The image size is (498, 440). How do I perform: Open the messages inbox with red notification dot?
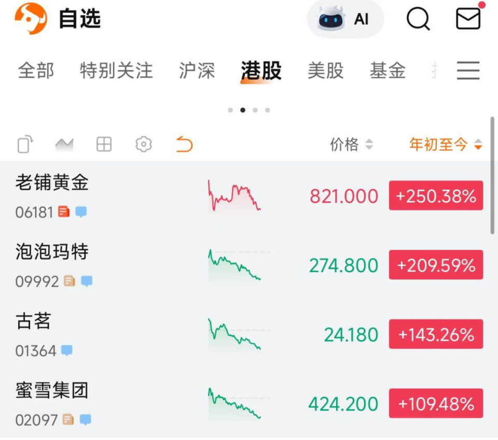(x=466, y=19)
